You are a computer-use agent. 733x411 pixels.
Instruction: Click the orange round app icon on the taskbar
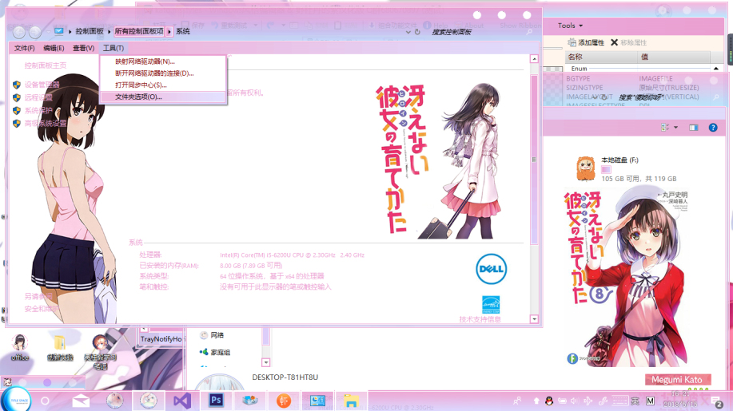tap(284, 401)
